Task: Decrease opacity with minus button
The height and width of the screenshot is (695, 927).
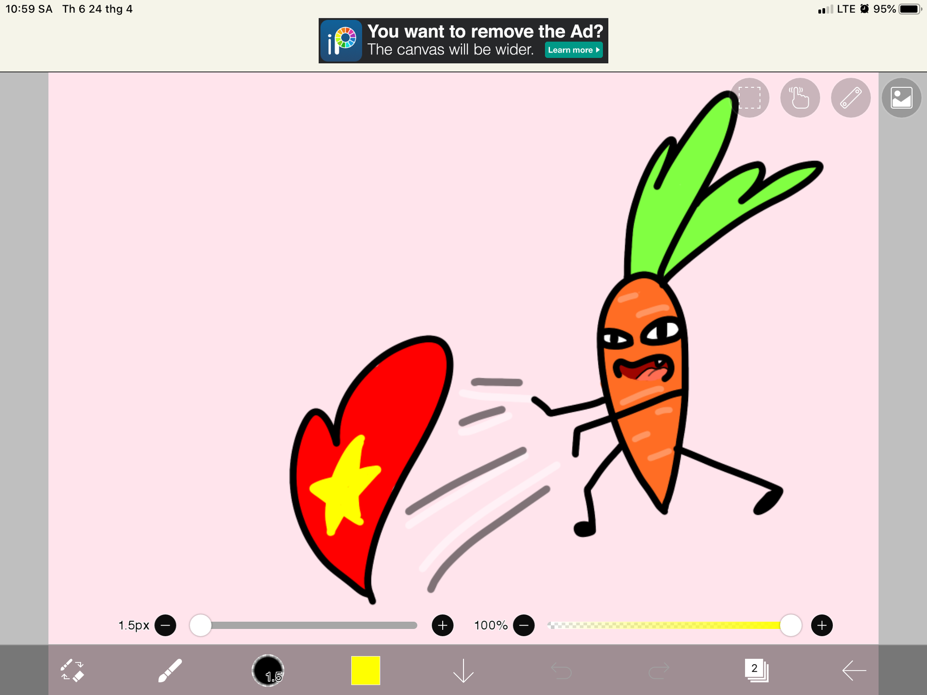Action: pos(524,625)
